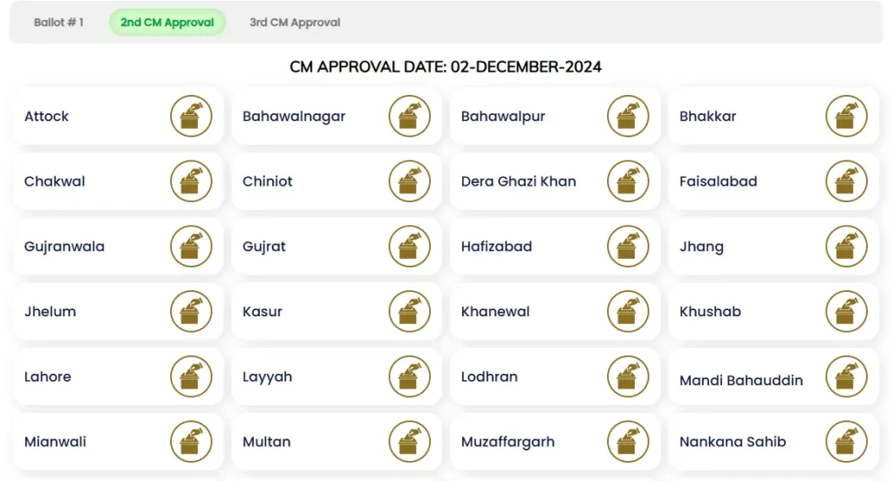Select the Khushab ballot box icon
The height and width of the screenshot is (481, 893).
click(x=846, y=312)
